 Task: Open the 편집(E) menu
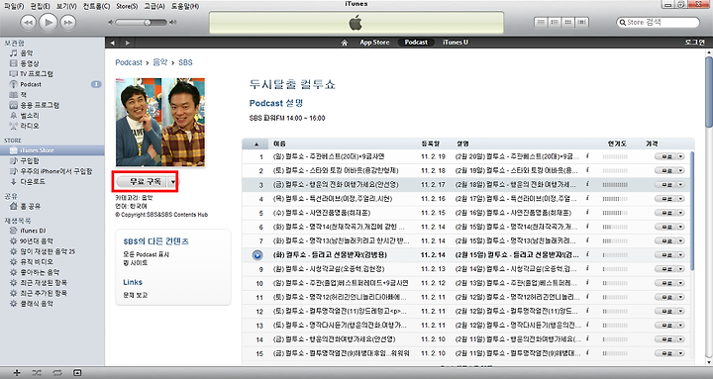pyautogui.click(x=40, y=6)
